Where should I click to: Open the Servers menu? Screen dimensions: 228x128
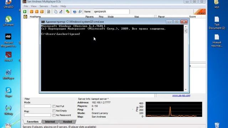pyautogui.click(x=43, y=6)
